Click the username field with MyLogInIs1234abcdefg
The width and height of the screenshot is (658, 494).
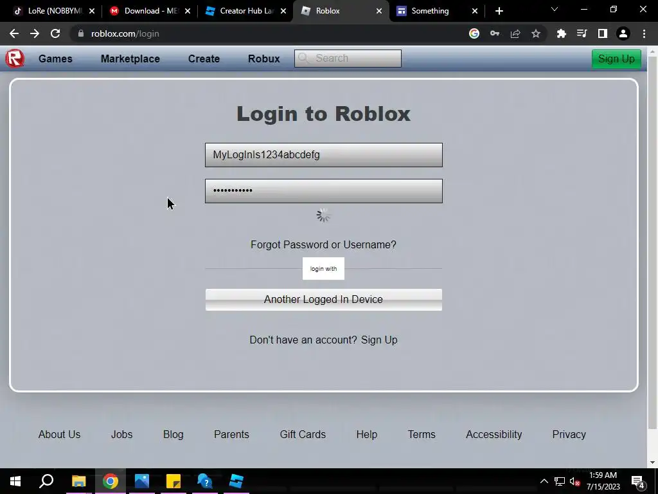click(x=324, y=155)
